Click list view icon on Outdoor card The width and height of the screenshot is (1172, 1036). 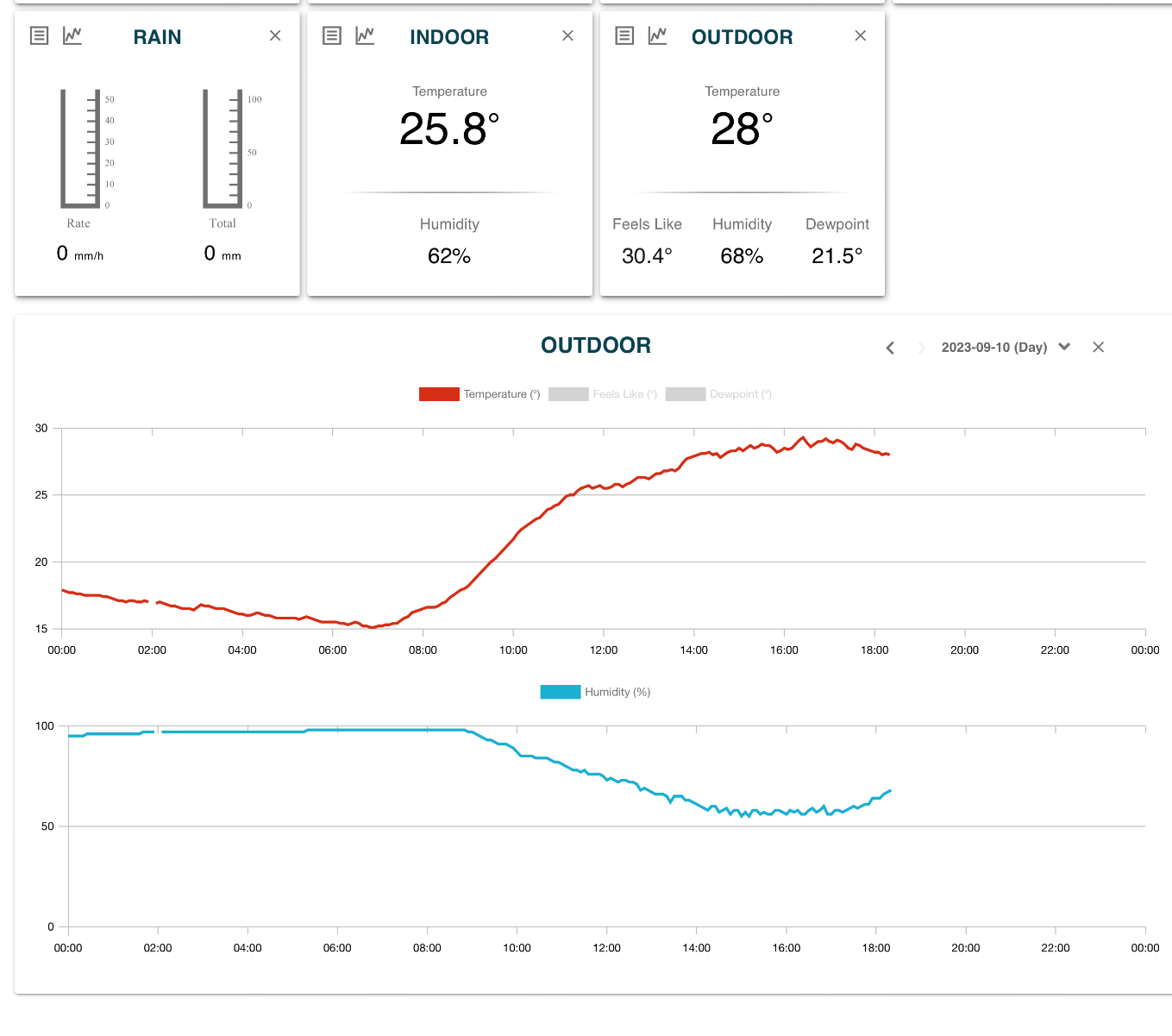[624, 35]
